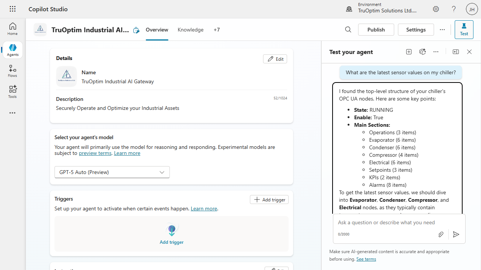The image size is (481, 270).
Task: Click the description text about Industrial Assets
Action: click(x=118, y=108)
